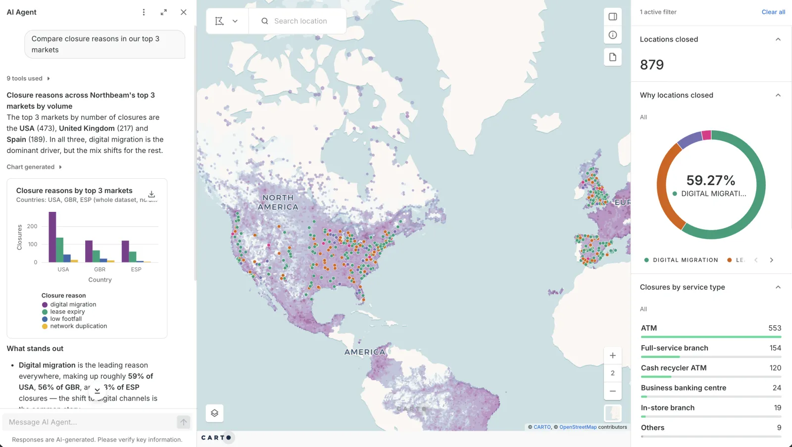The width and height of the screenshot is (792, 447).
Task: Expand the 'Chart generated' details
Action: (34, 167)
